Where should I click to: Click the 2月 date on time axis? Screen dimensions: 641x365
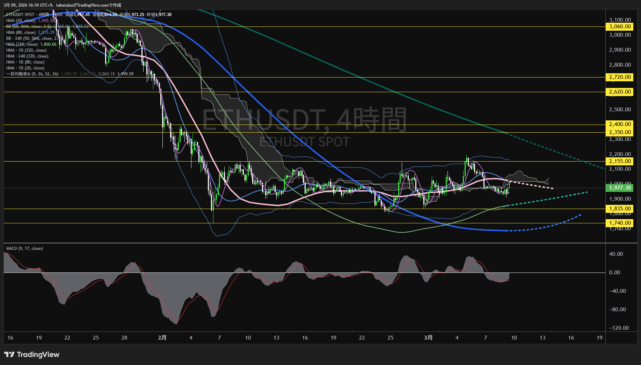click(162, 337)
